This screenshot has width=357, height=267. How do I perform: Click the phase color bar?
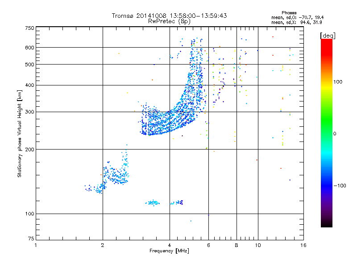pyautogui.click(x=327, y=133)
